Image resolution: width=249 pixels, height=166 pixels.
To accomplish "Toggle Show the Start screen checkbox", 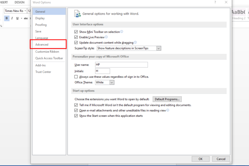I will point(76,116).
